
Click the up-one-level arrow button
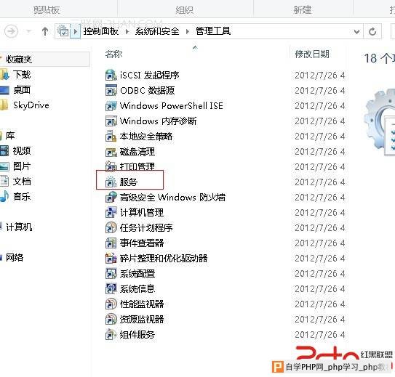tap(45, 31)
